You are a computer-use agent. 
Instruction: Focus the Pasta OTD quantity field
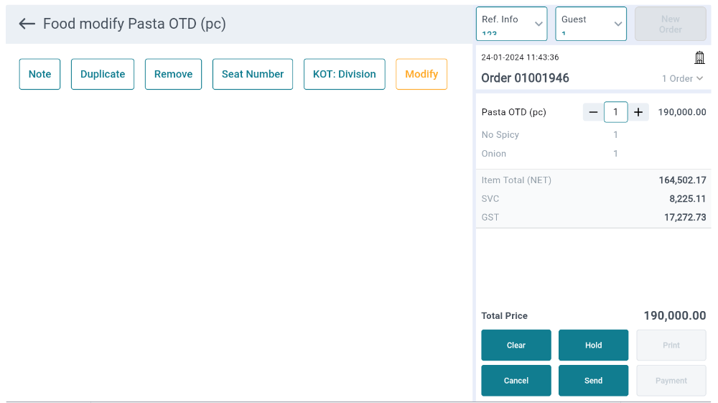615,112
